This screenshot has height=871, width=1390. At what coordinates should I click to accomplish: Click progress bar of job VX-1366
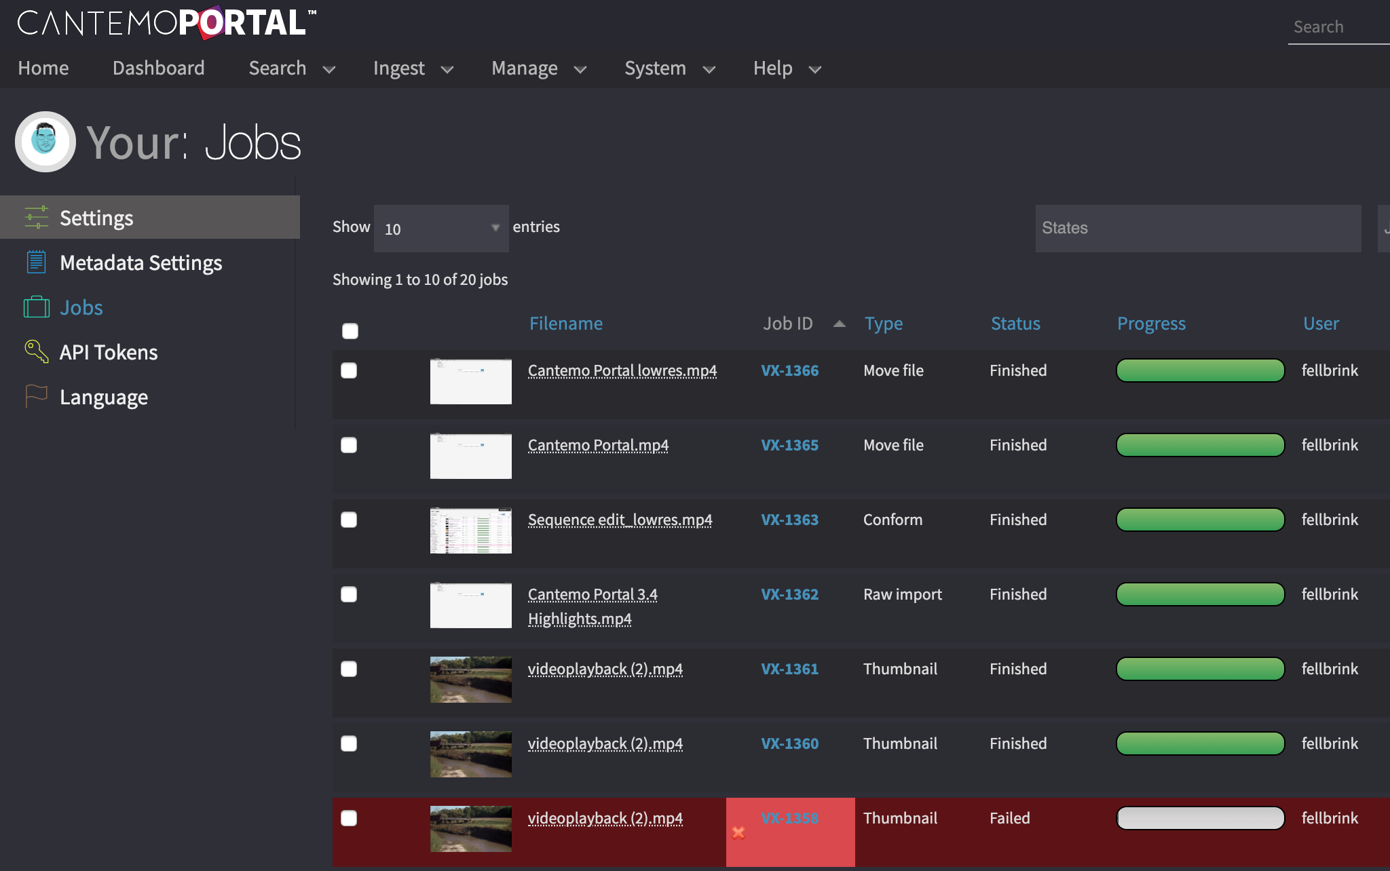[1201, 370]
